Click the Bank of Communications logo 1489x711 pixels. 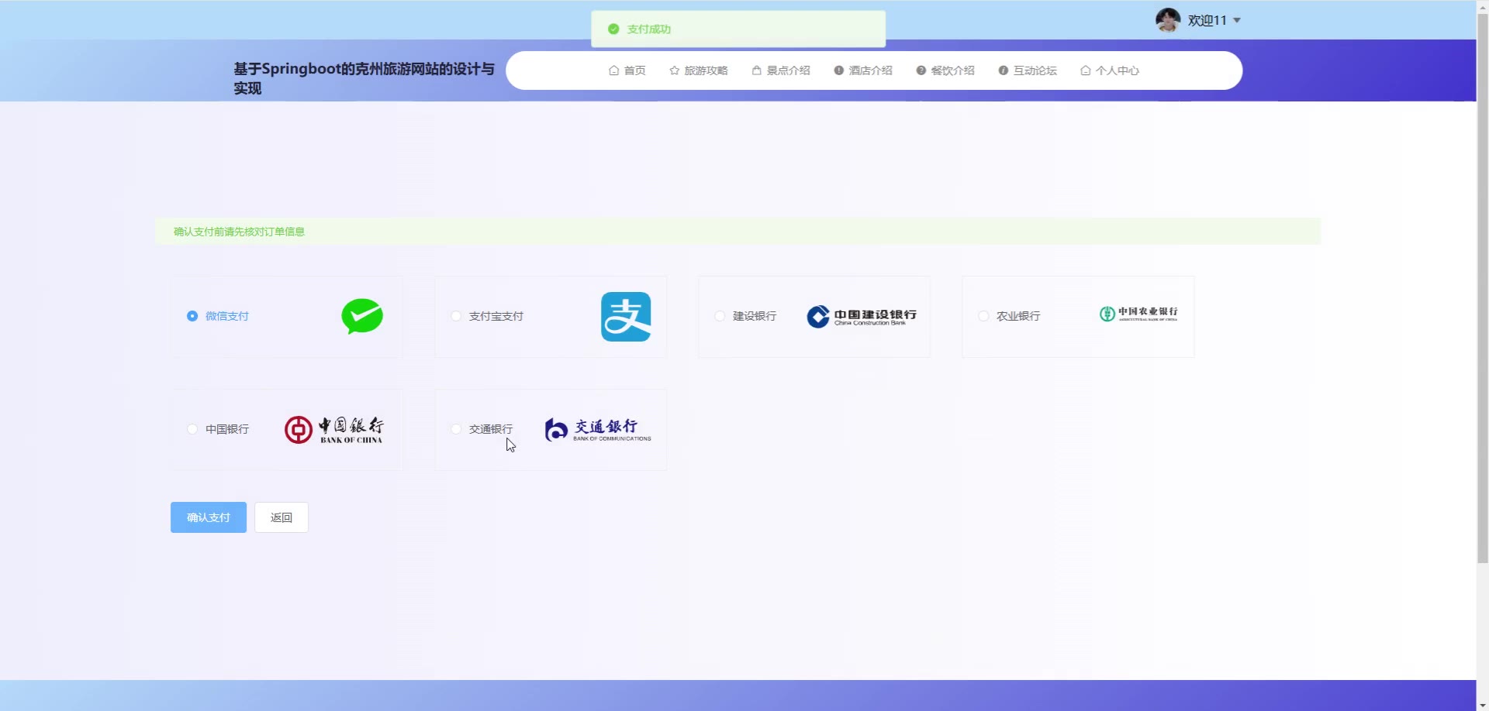[598, 430]
